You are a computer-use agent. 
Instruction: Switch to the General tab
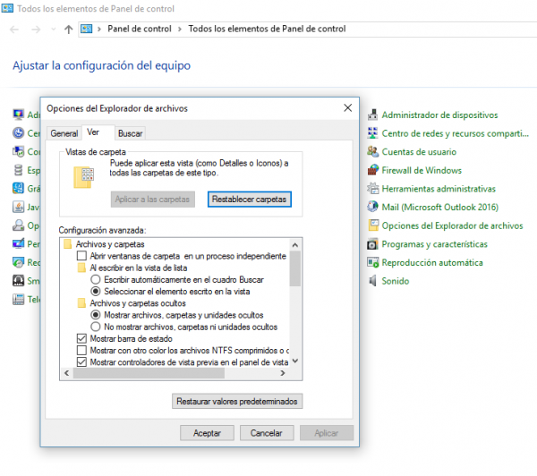pos(64,133)
